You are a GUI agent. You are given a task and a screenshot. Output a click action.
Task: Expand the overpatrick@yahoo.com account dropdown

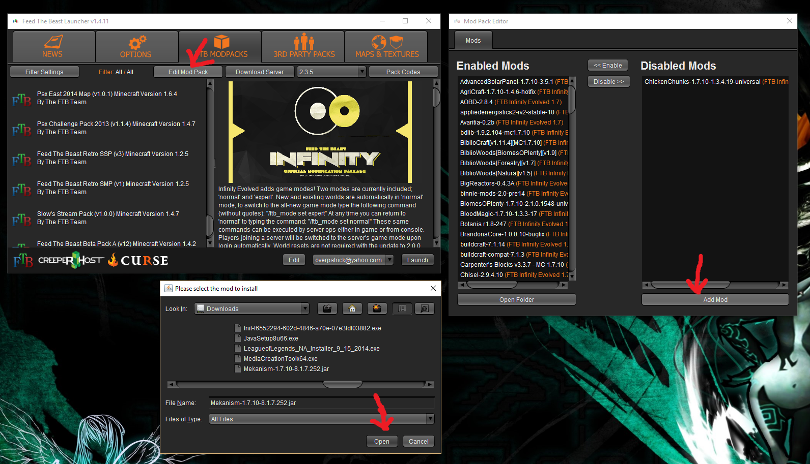[353, 260]
